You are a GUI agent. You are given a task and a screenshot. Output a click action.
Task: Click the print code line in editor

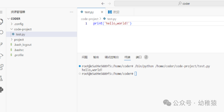[112, 24]
